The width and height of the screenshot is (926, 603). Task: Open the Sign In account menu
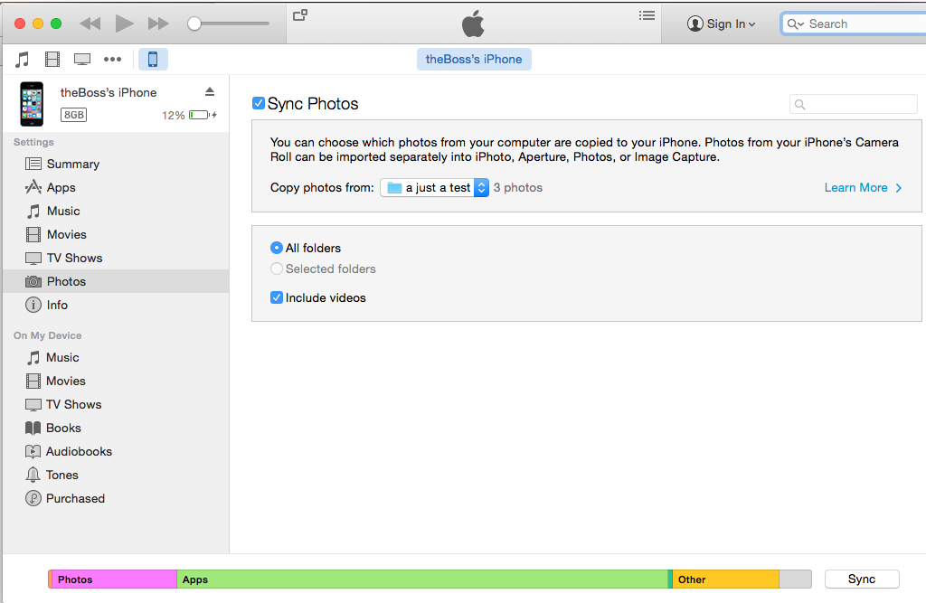tap(721, 24)
